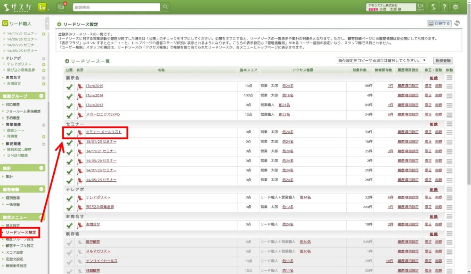
Task: Open the settings gear icon in header
Action: point(455,7)
